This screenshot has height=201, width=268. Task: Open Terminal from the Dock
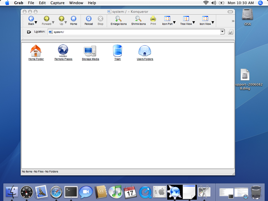(x=71, y=192)
